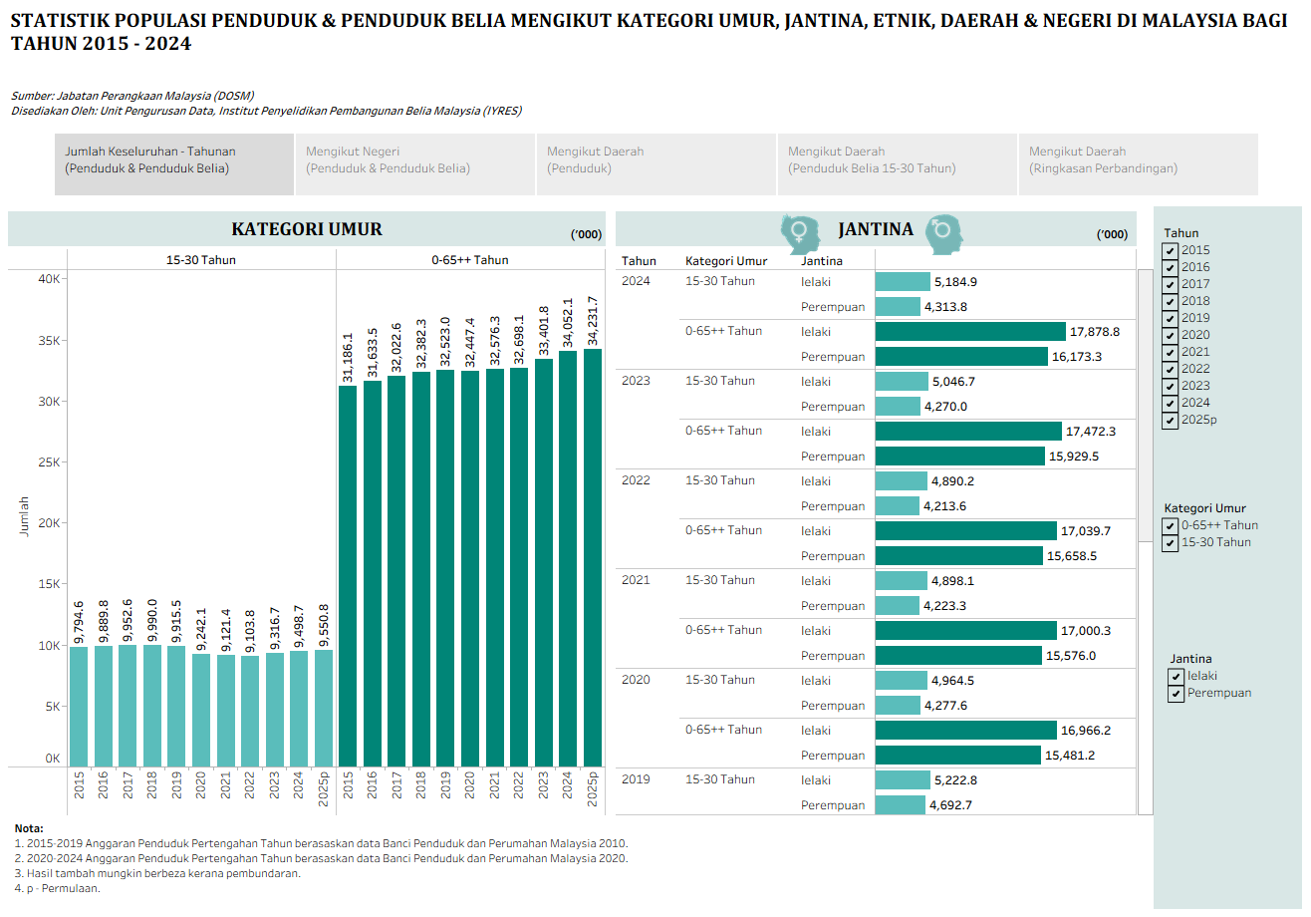Image resolution: width=1311 pixels, height=917 pixels.
Task: Select the 2023 bar labeled 33,401.8
Action: pyautogui.click(x=544, y=562)
